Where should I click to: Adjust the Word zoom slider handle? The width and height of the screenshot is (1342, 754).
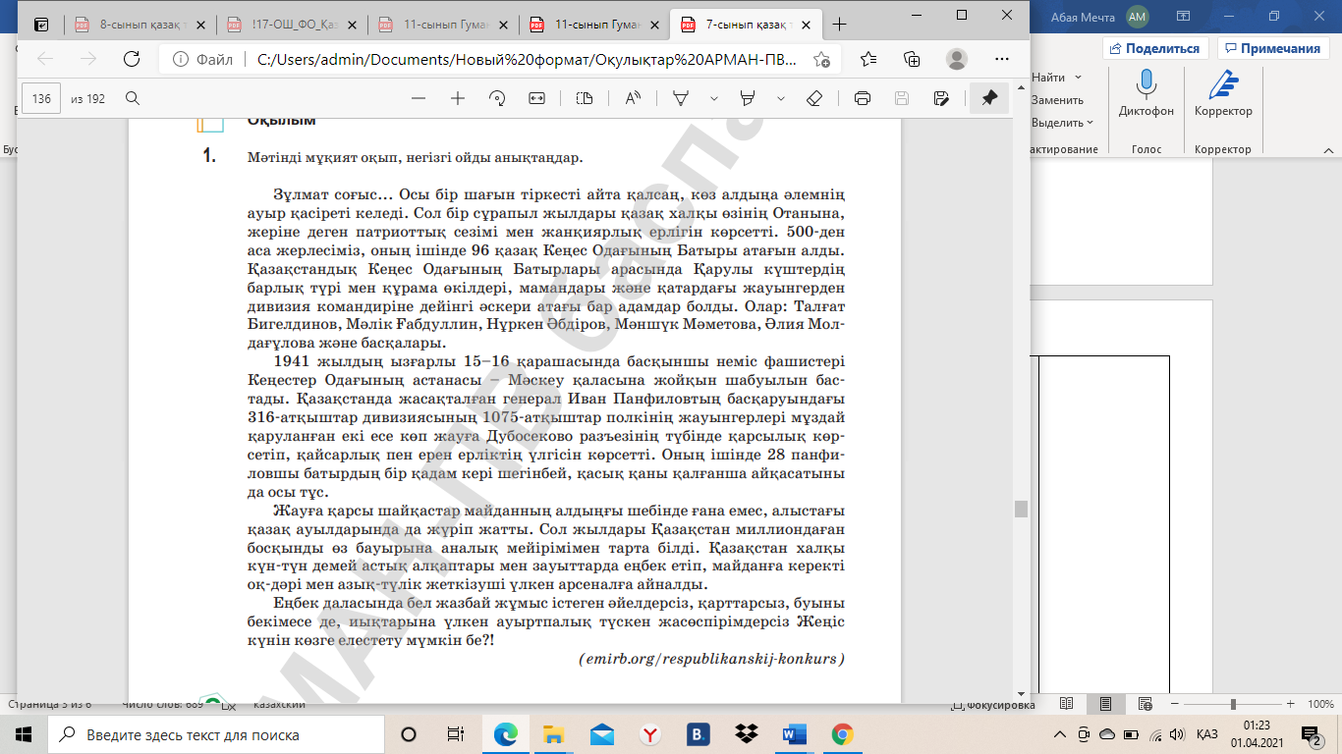1233,704
